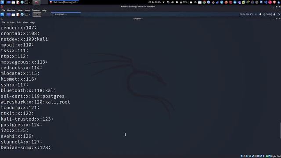Open file manager inside the VM panel
This screenshot has height=158, width=281.
pyautogui.click(x=13, y=14)
